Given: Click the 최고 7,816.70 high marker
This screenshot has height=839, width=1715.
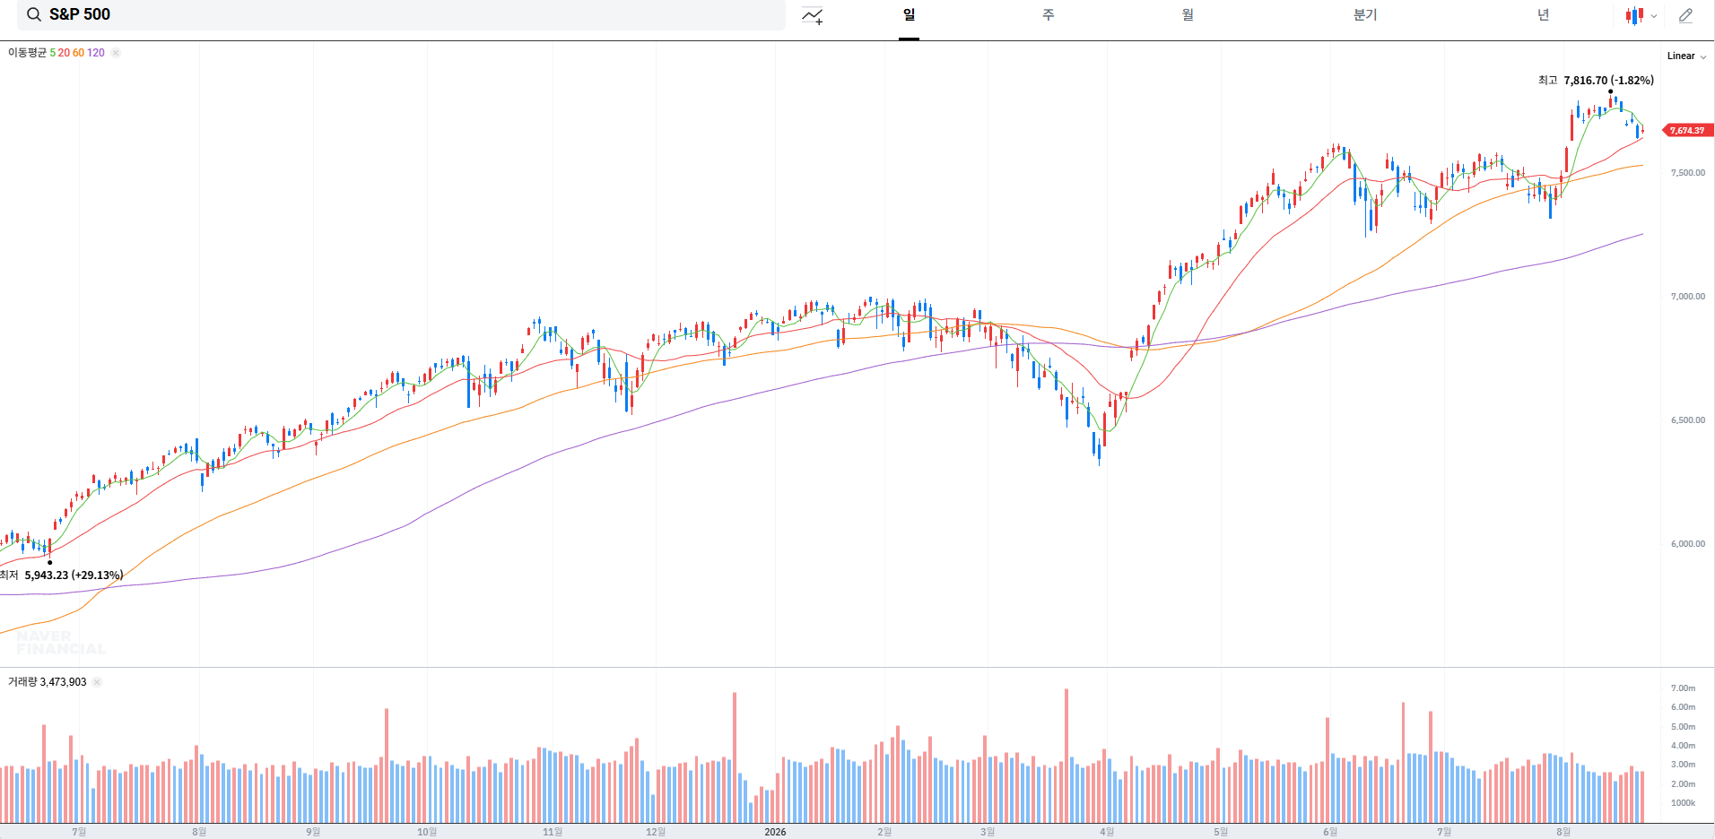Looking at the screenshot, I should tap(1596, 81).
